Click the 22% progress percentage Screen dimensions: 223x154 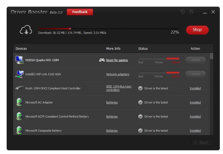point(175,32)
